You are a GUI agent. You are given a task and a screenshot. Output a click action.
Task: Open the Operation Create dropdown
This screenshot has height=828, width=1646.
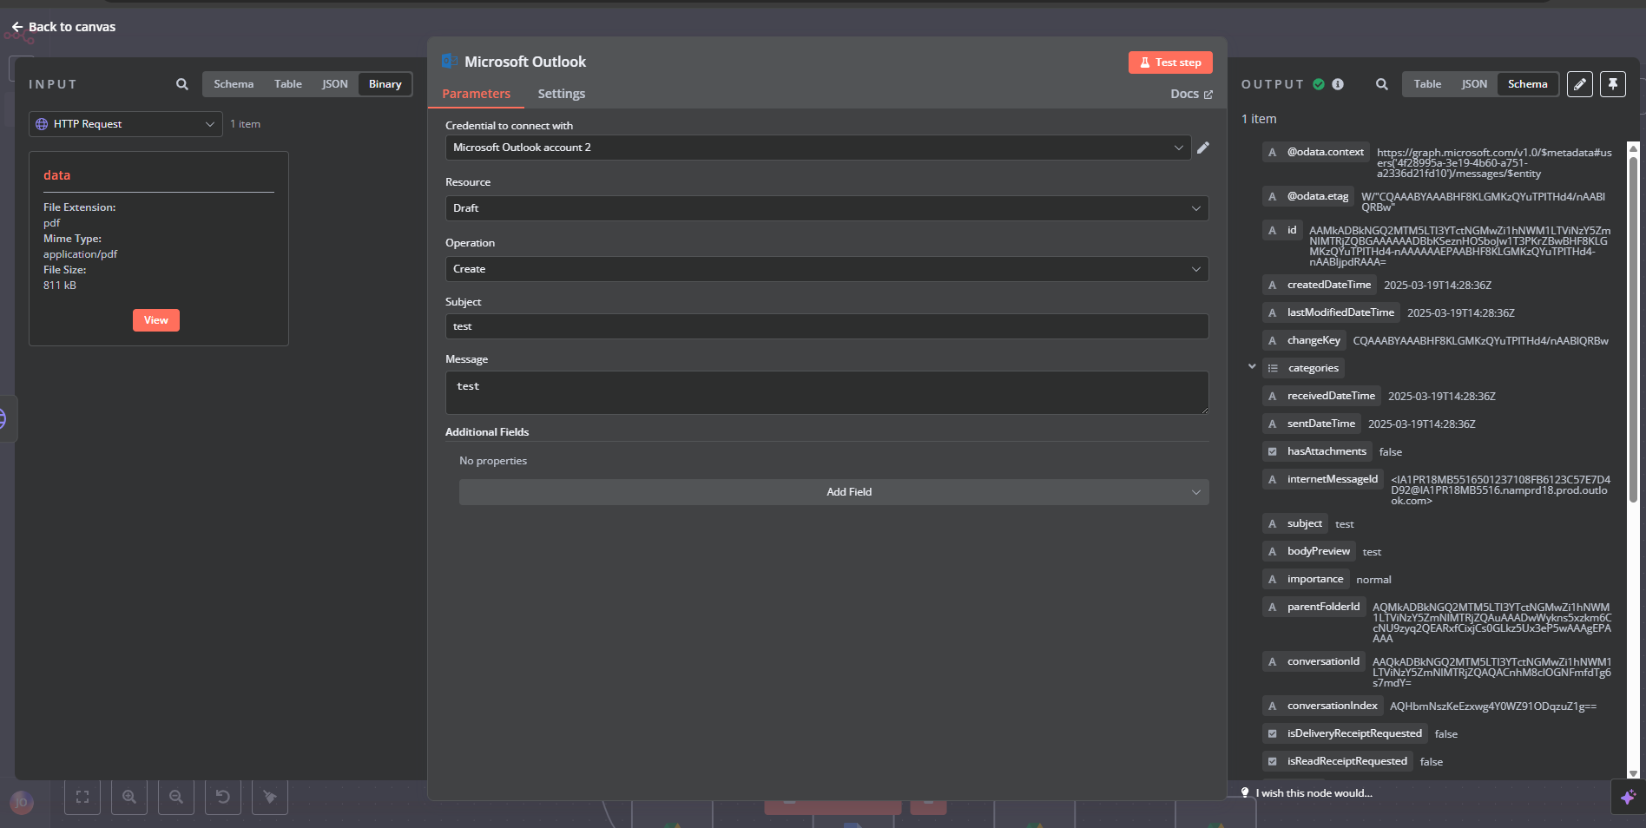point(826,269)
